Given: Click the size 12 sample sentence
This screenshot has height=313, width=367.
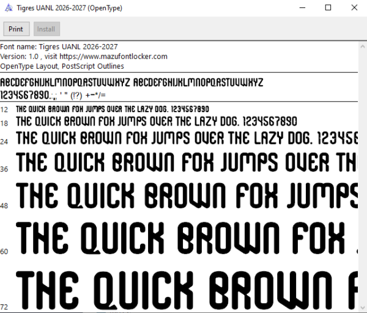Looking at the screenshot, I should point(113,109).
